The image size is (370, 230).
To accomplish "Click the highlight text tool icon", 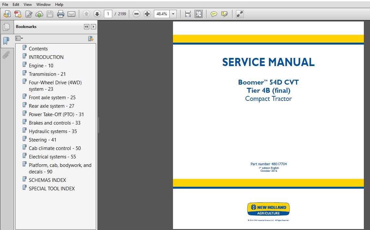I will point(224,14).
